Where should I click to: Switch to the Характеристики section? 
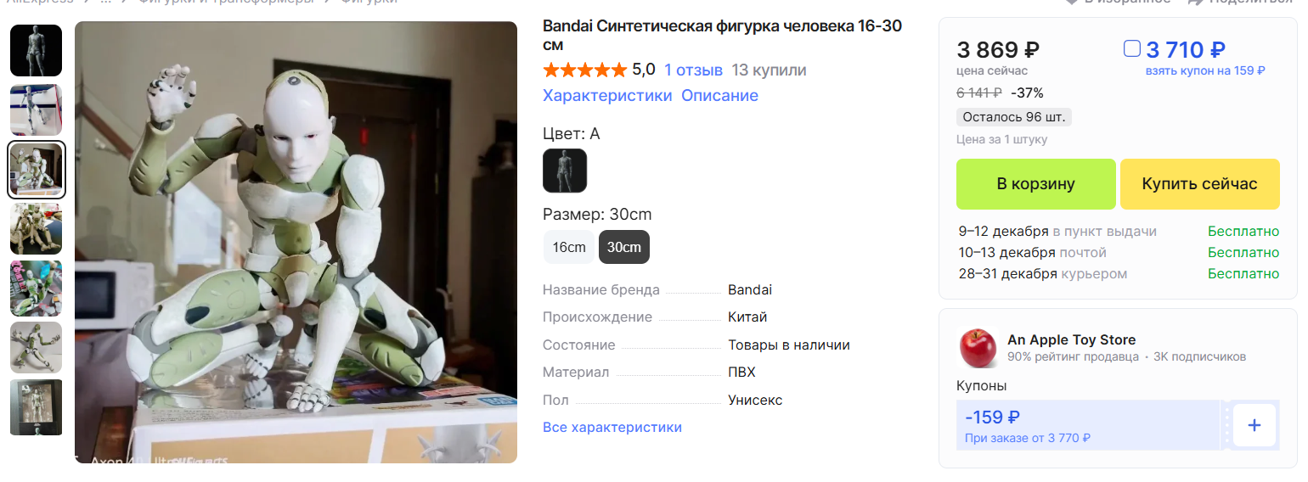(x=607, y=95)
